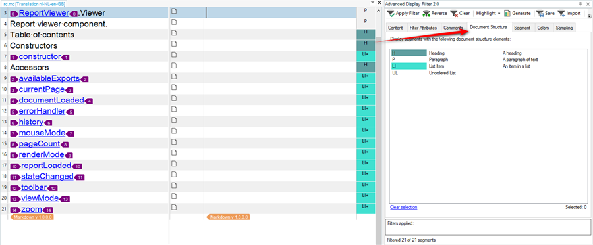Click the opening tag 0 before ReportViewer
The height and width of the screenshot is (245, 593).
tap(14, 14)
